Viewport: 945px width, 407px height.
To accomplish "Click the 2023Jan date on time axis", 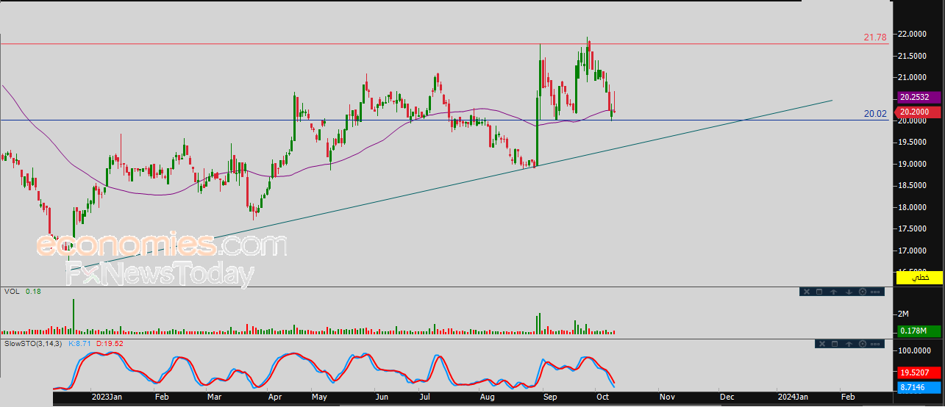I will coord(106,397).
